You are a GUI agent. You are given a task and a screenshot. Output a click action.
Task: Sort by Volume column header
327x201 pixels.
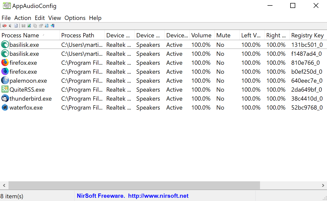coord(202,35)
